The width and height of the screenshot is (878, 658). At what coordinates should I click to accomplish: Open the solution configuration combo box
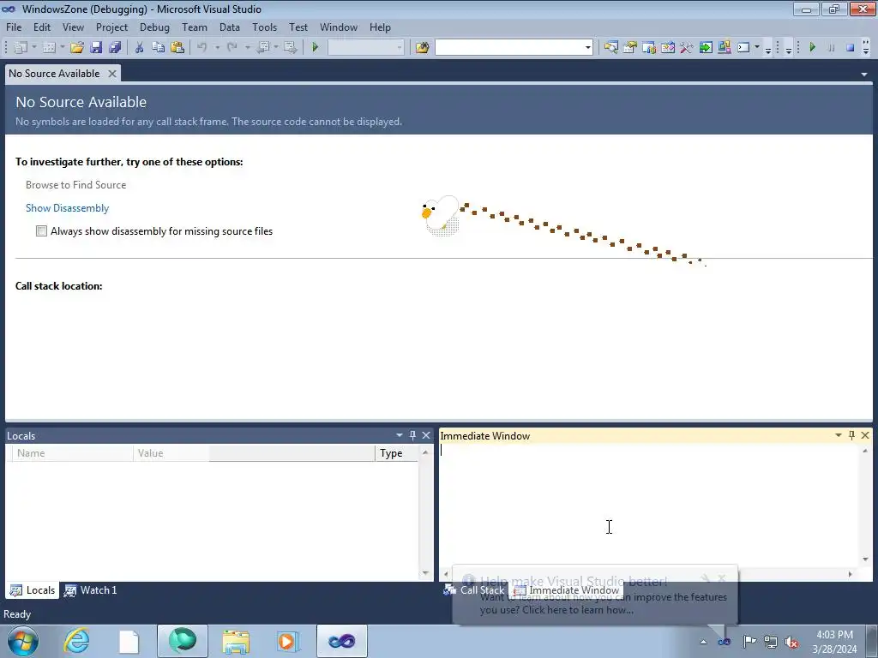pyautogui.click(x=365, y=48)
